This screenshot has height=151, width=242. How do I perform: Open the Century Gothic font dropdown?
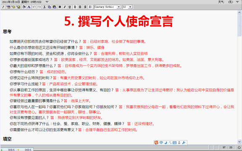tap(118, 7)
